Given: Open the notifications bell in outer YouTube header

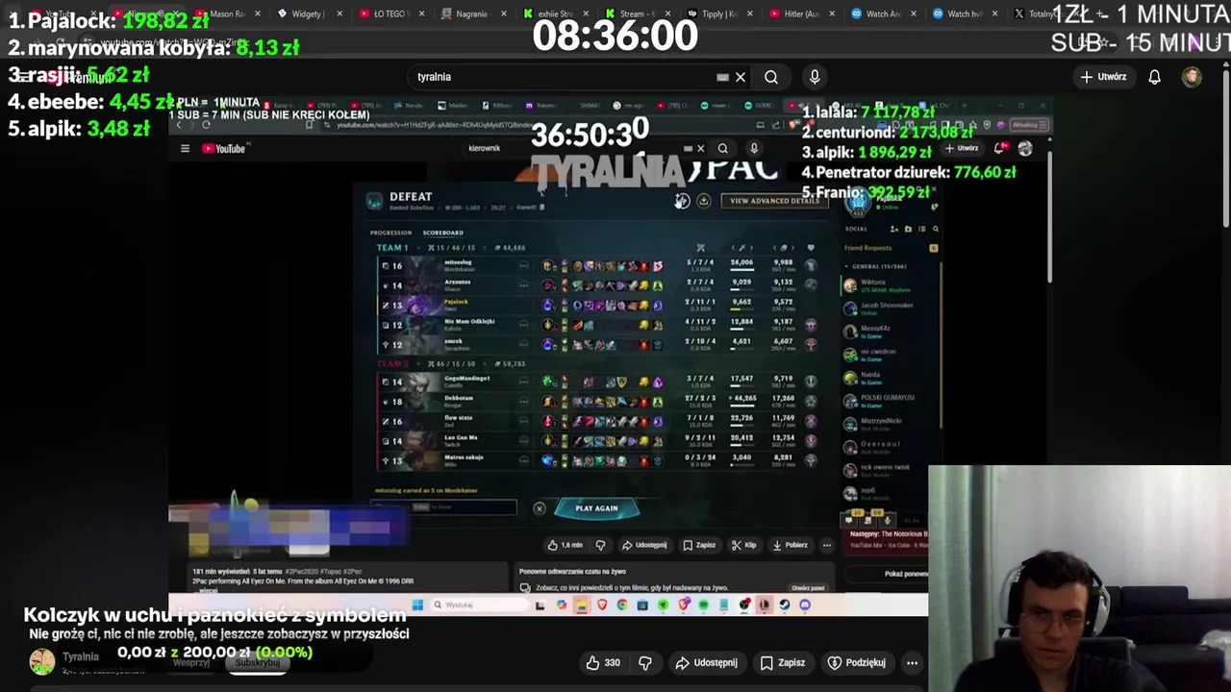Looking at the screenshot, I should point(1155,77).
